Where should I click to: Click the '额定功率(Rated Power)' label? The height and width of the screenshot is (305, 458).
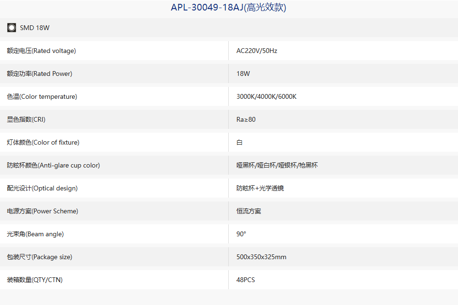[40, 74]
